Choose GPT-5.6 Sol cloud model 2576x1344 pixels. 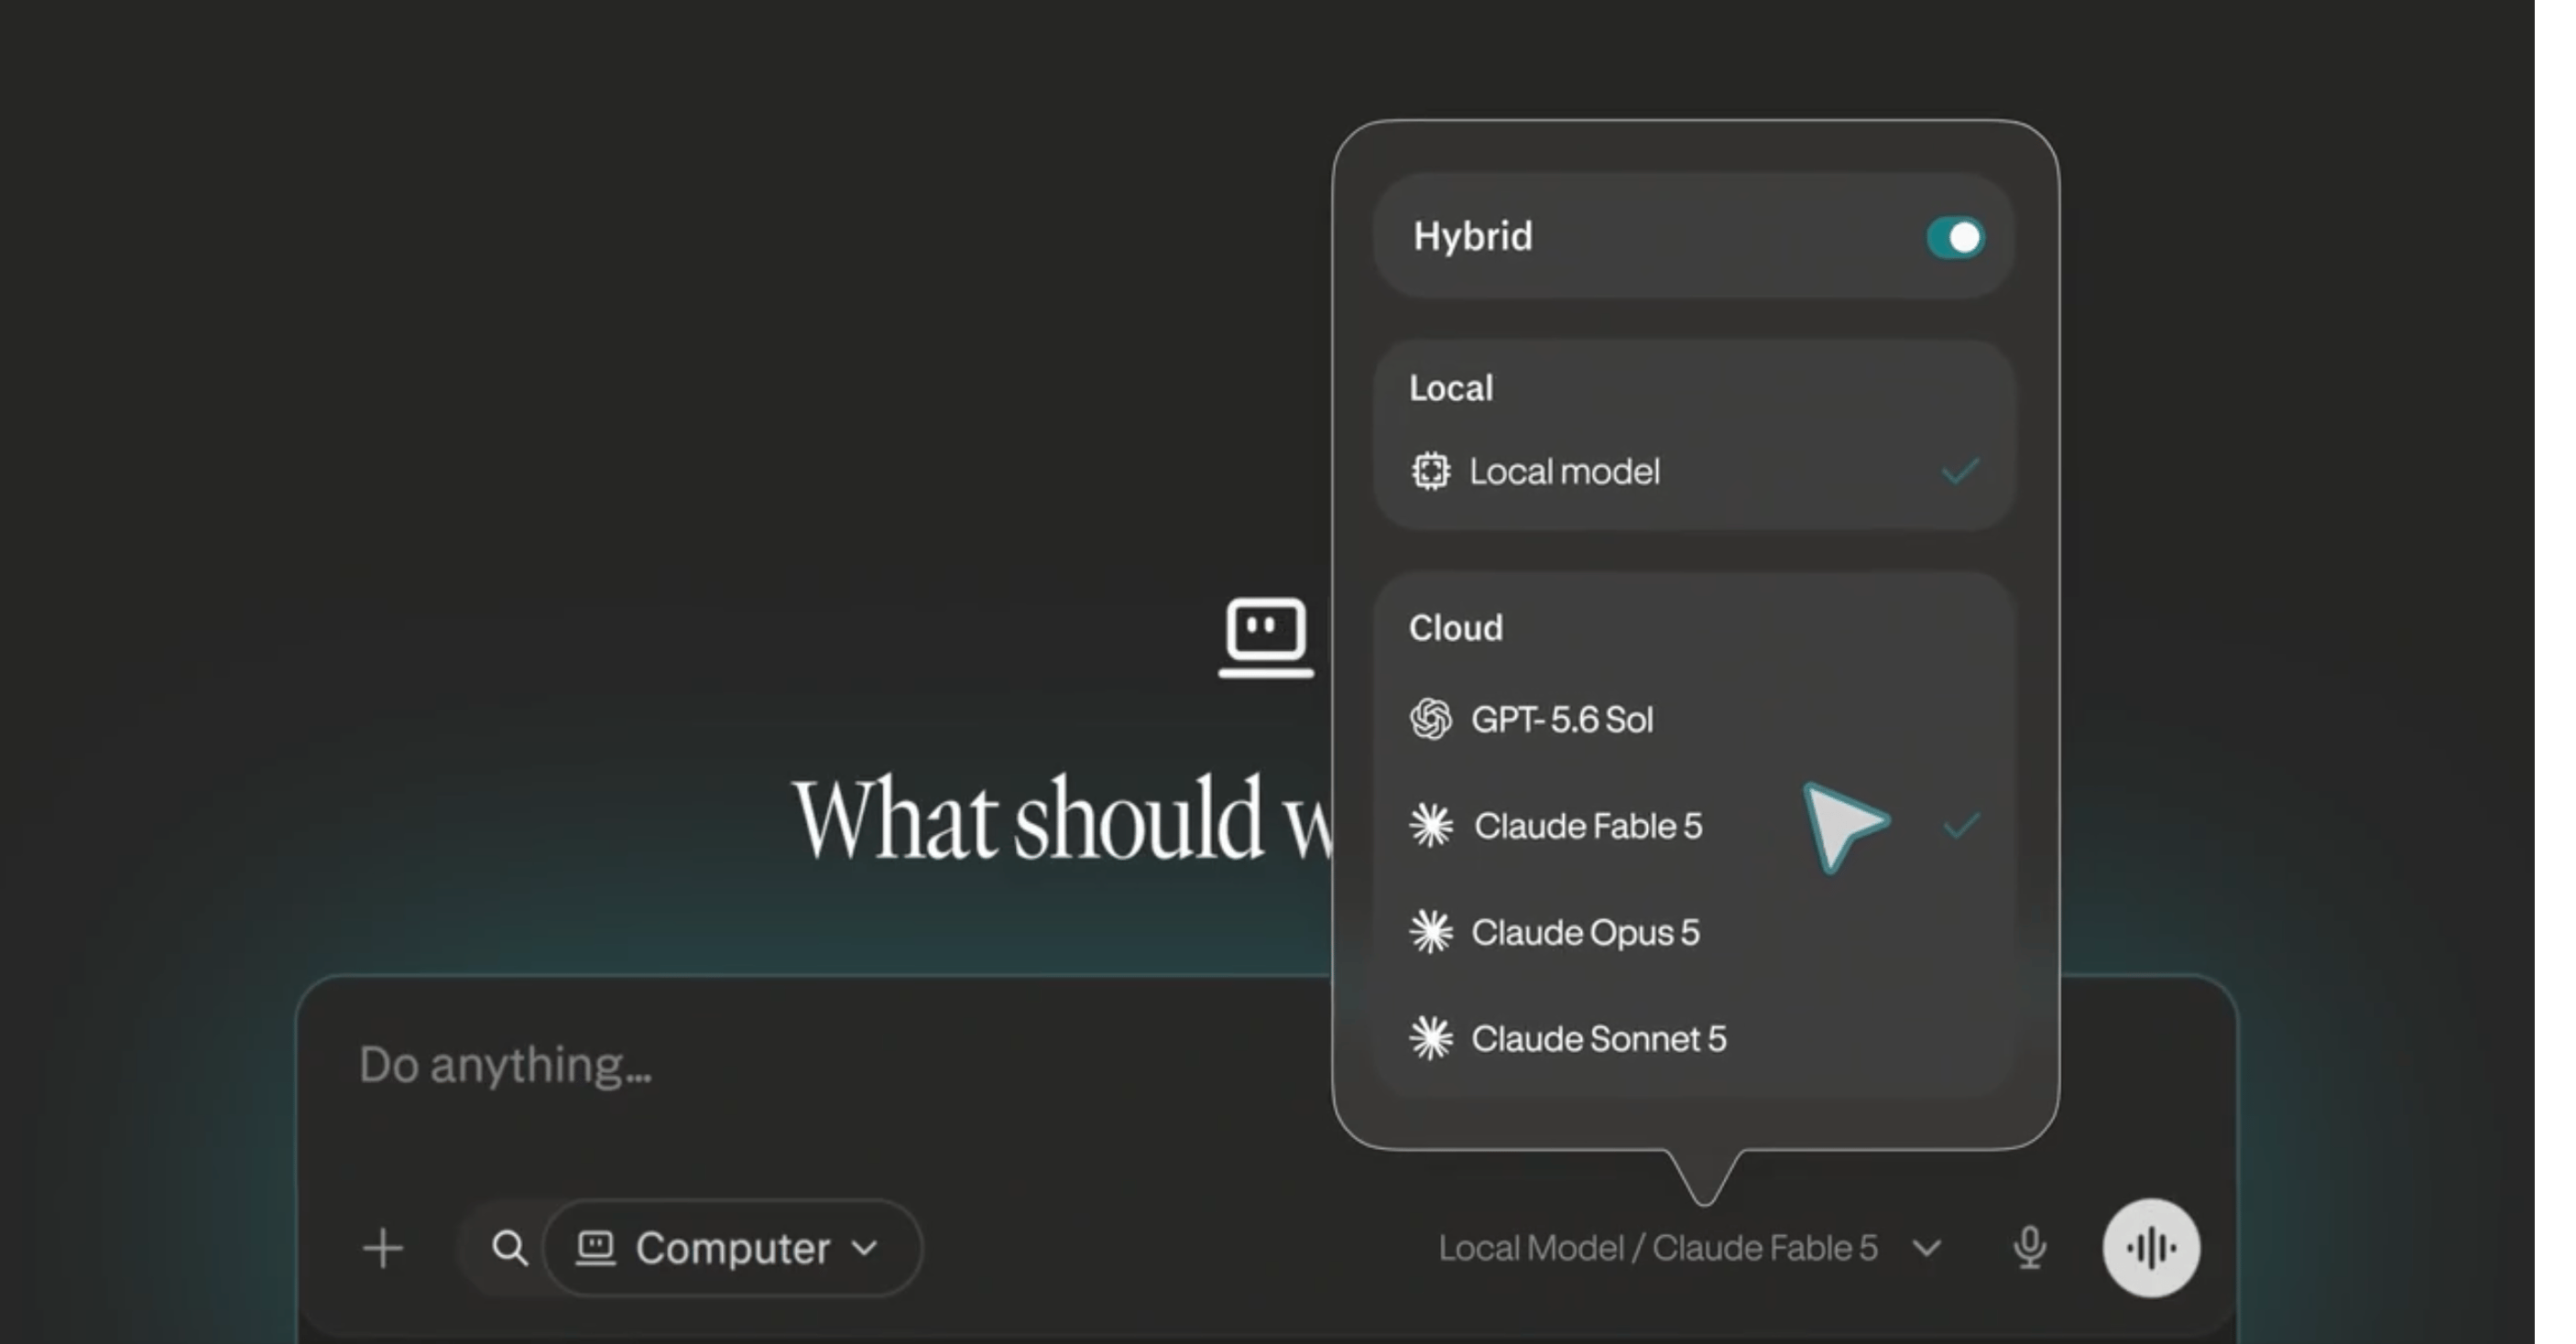pyautogui.click(x=1693, y=720)
